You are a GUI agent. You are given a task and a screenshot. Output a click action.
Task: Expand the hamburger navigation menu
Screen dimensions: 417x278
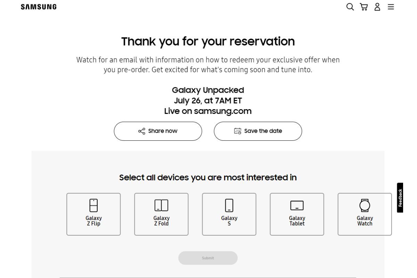(x=391, y=7)
